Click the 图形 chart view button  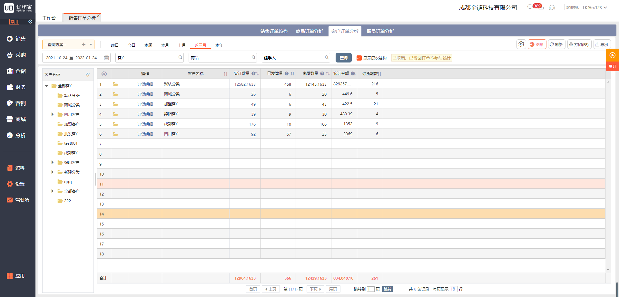pyautogui.click(x=537, y=44)
